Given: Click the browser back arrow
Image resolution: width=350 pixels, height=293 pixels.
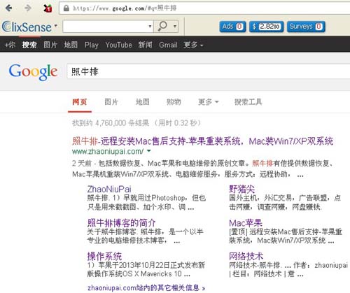Looking at the screenshot, I should coord(8,8).
